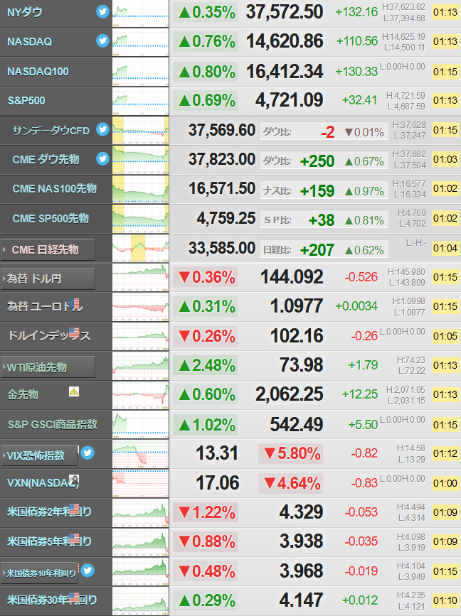Expand the 為替 ドル円 button
This screenshot has width=461, height=616.
[48, 279]
